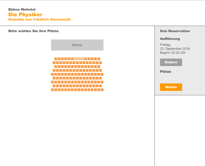Click the Die Physiker title
Image resolution: width=205 pixels, height=166 pixels.
point(25,14)
